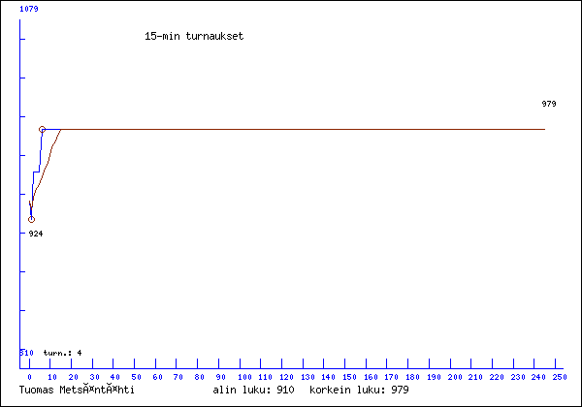Viewport: 582px width, 407px height.
Task: Click the 979 value label at right end
Action: 549,104
